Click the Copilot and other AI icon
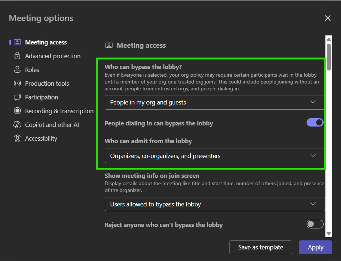This screenshot has width=341, height=261. click(x=17, y=125)
